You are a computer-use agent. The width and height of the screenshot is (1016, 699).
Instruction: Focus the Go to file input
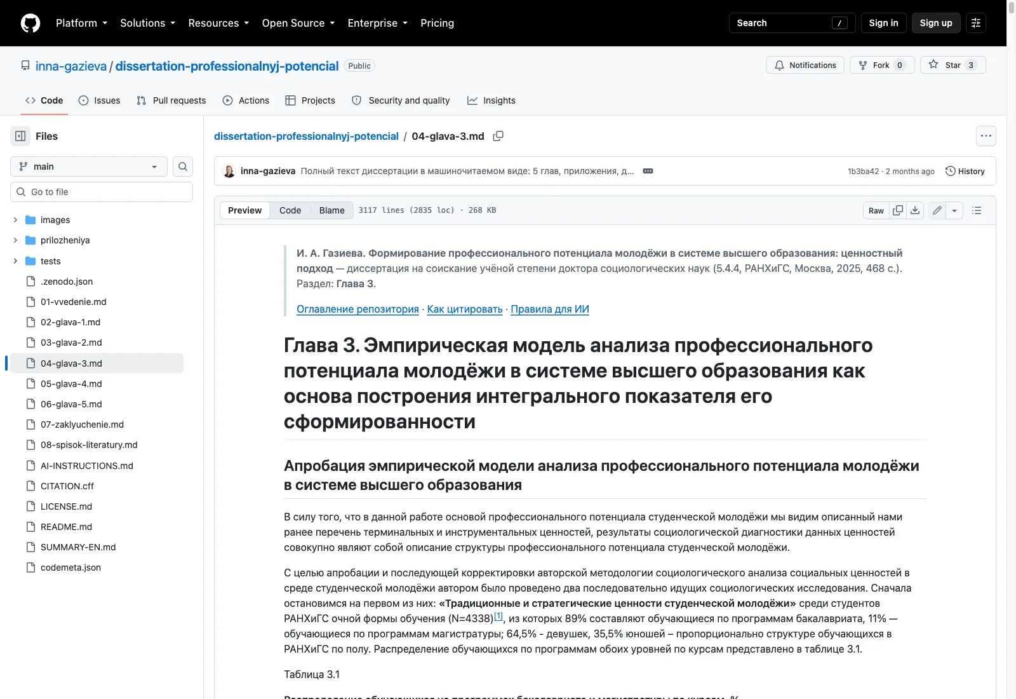pyautogui.click(x=102, y=192)
